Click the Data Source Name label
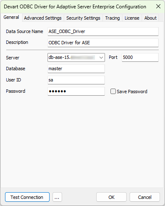The image size is (165, 206). 25,31
